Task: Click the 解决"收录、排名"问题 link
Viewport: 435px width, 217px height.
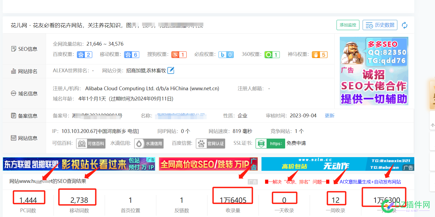Action: [x=297, y=182]
